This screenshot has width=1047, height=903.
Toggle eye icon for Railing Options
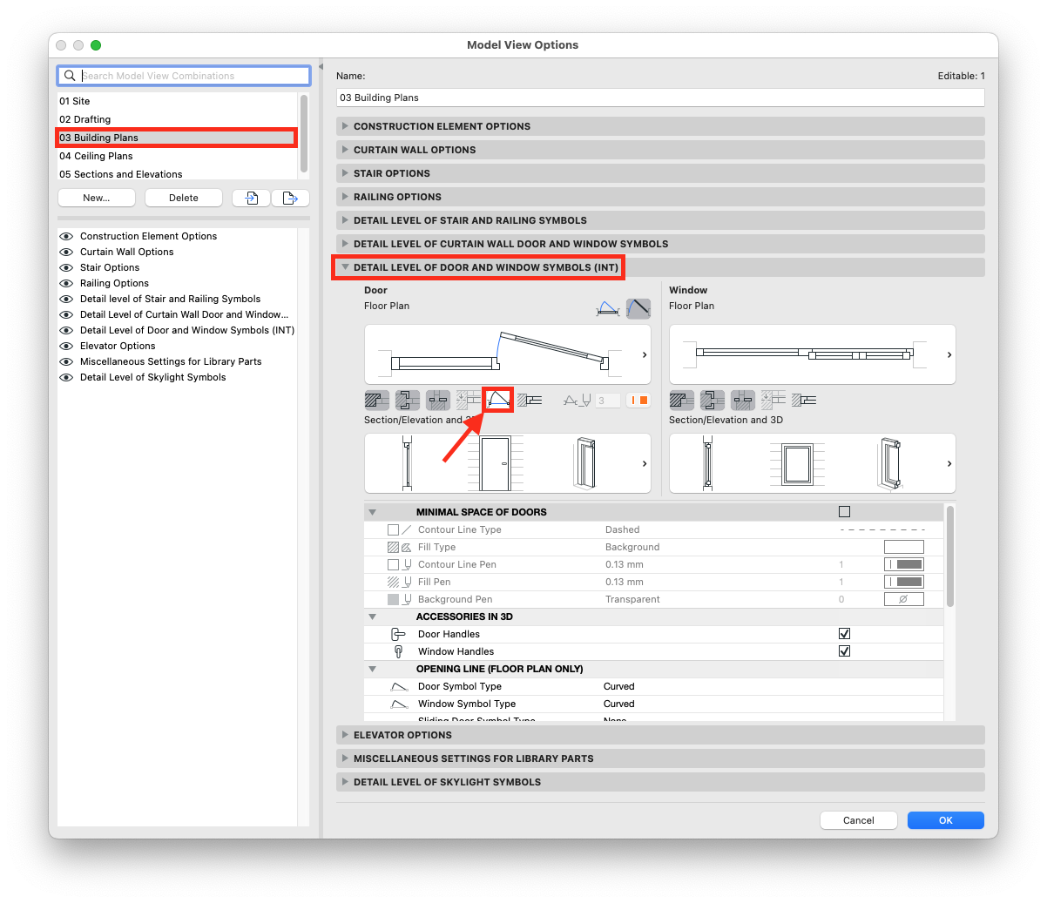coord(65,283)
